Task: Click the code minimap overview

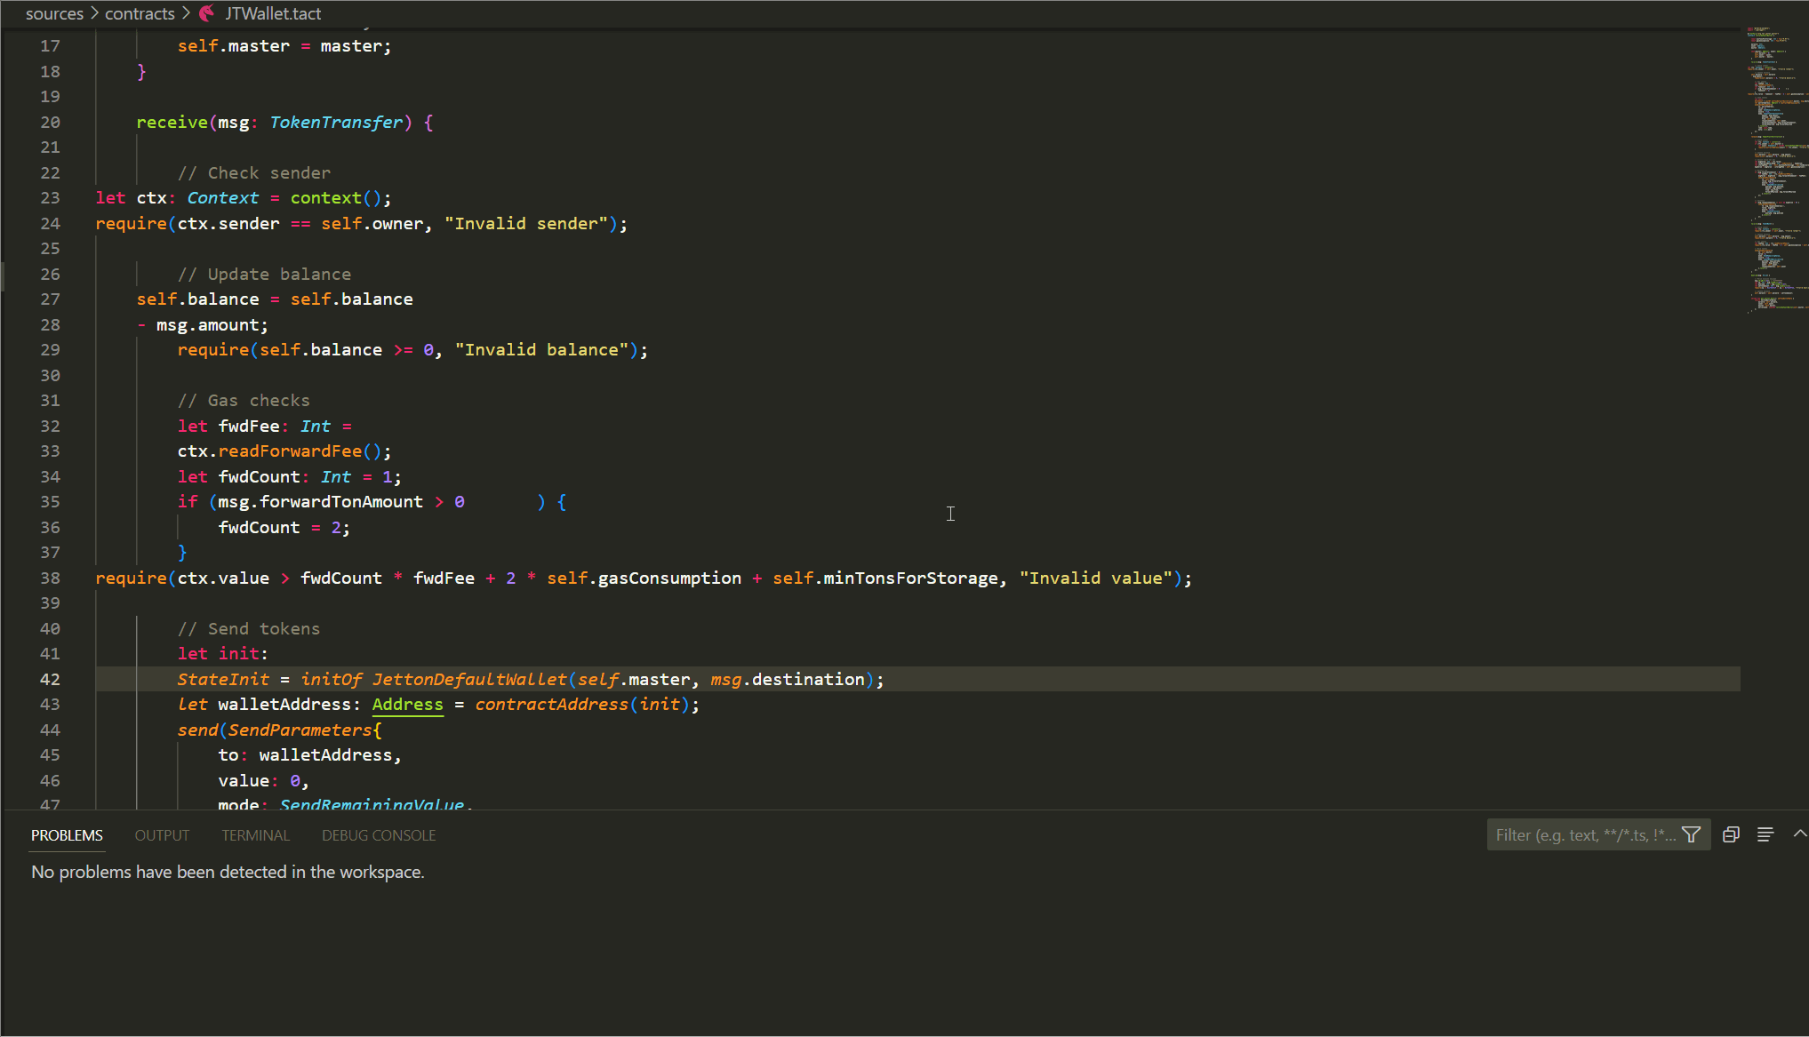Action: (x=1774, y=169)
